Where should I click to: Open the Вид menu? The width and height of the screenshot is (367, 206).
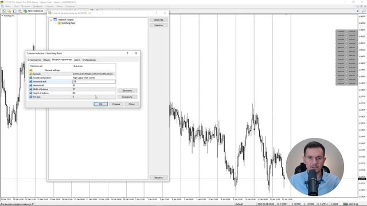tap(17, 6)
